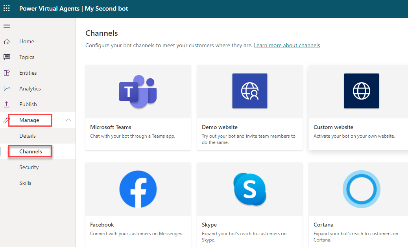The image size is (408, 247).
Task: Click 'Expand your bot's reach' Cortana description
Action: tap(356, 237)
